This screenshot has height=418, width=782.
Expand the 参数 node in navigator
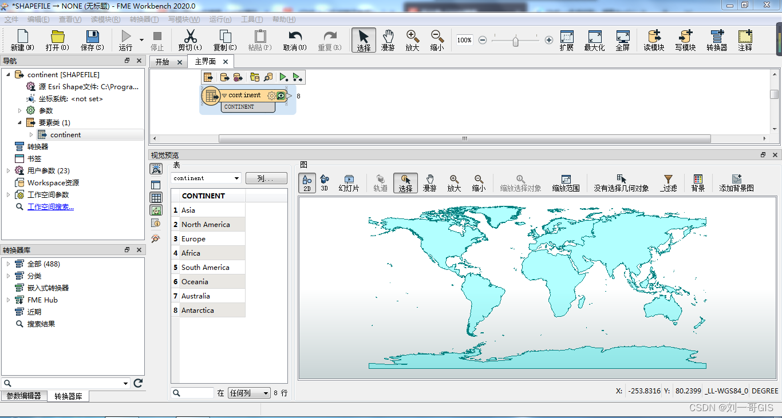(x=20, y=111)
